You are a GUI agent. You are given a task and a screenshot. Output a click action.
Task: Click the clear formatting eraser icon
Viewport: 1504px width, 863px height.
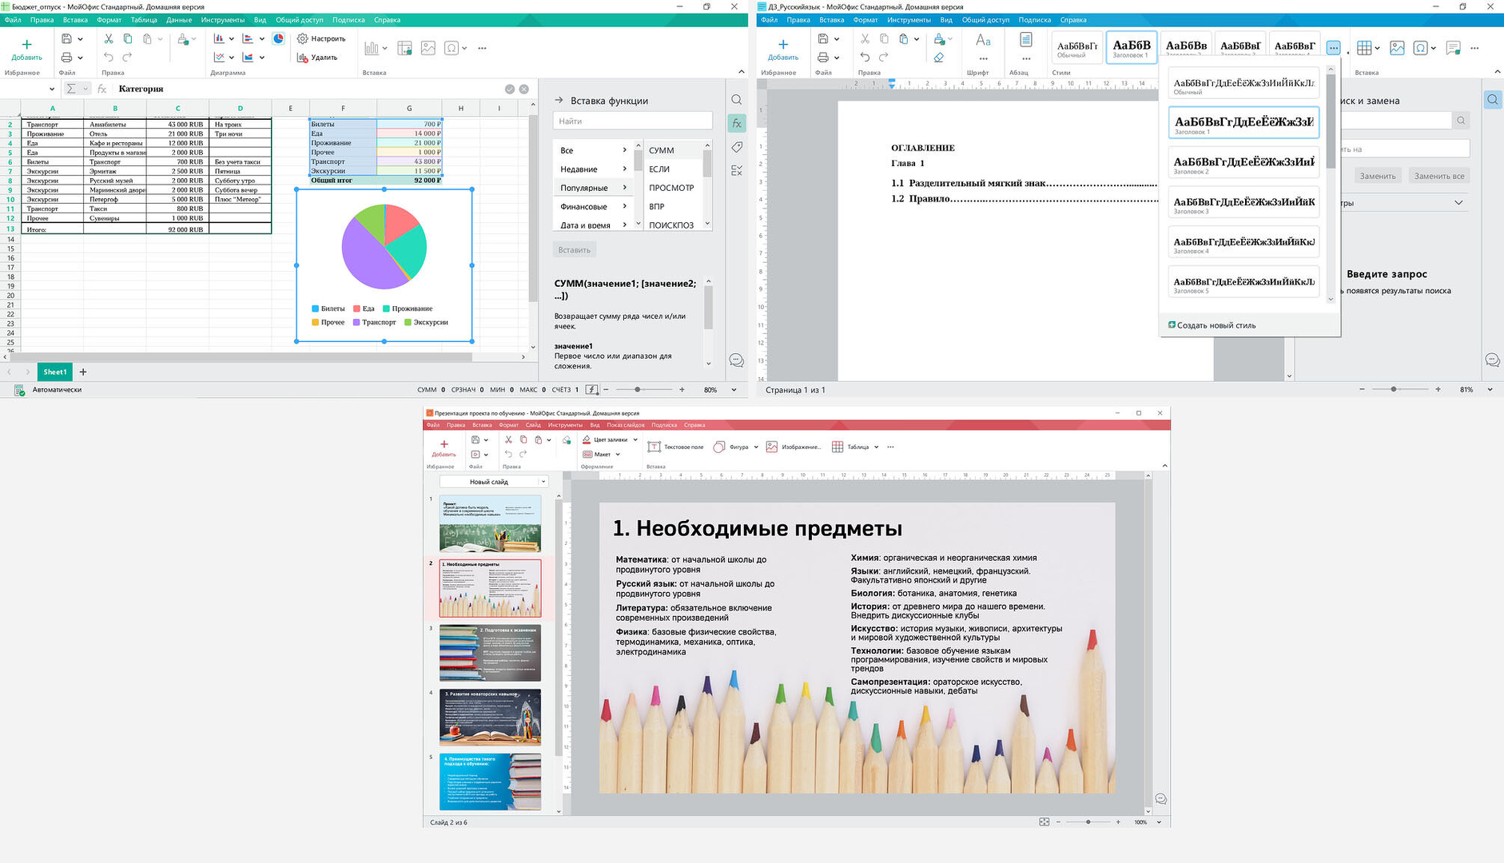[x=939, y=58]
